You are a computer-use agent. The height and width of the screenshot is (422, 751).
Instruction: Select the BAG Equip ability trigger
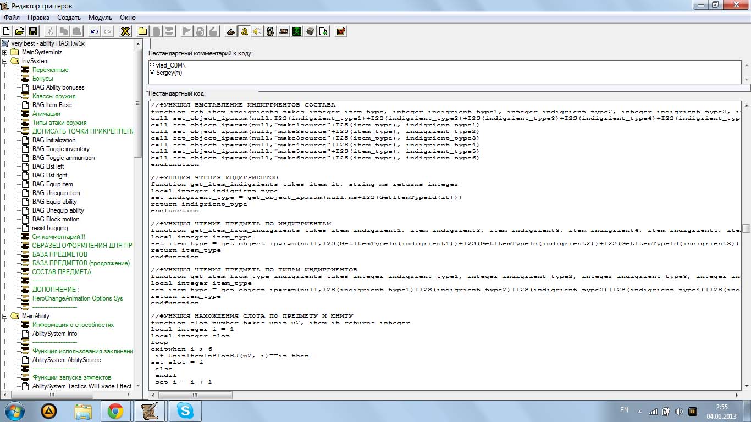(x=54, y=202)
